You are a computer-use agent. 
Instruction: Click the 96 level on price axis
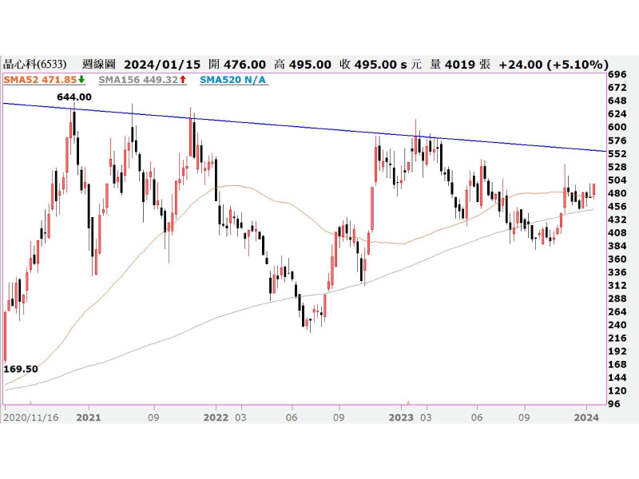click(x=614, y=404)
